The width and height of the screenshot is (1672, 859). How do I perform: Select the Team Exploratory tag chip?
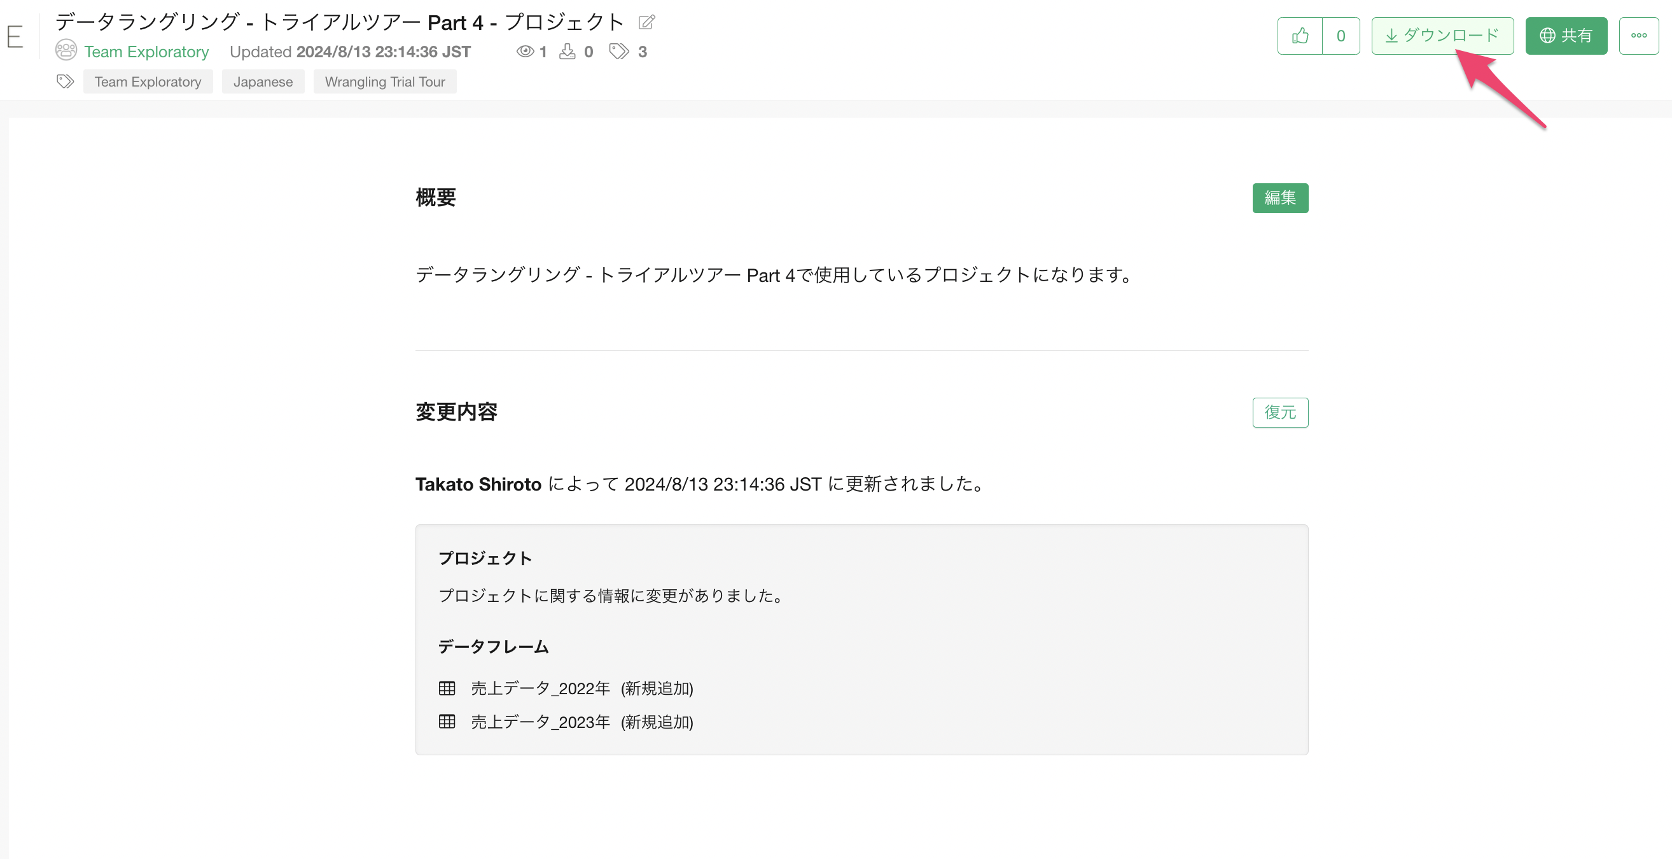click(x=148, y=82)
